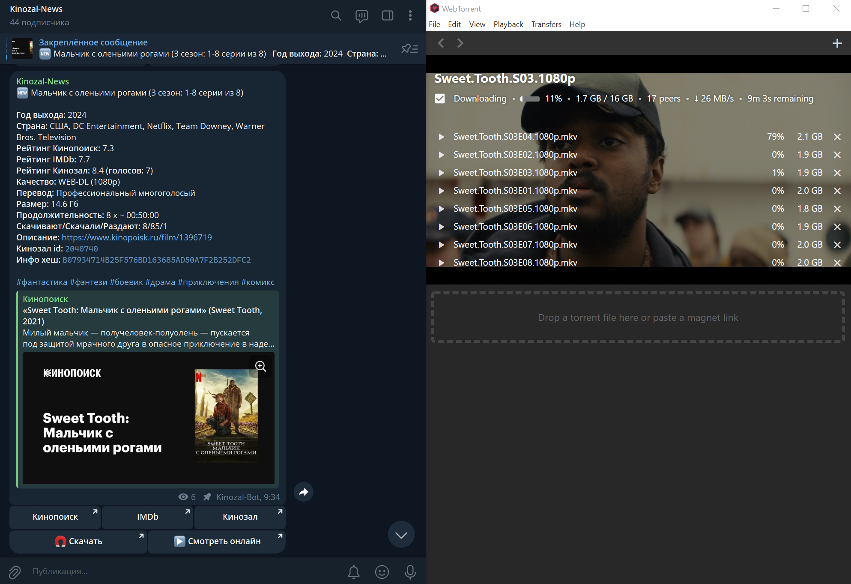Screen dimensions: 851x584
Task: Open the Telegram three-dot menu
Action: click(x=410, y=16)
